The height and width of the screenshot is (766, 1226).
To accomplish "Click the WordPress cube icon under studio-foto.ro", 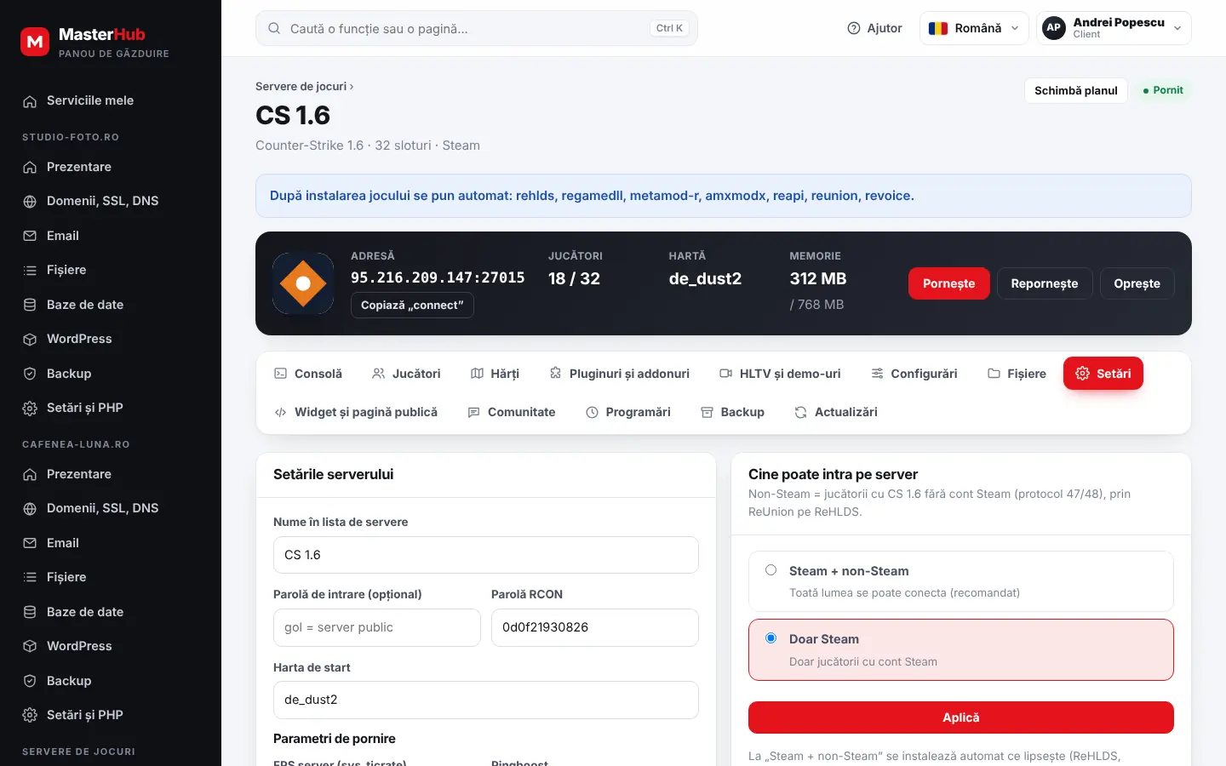I will tap(30, 339).
